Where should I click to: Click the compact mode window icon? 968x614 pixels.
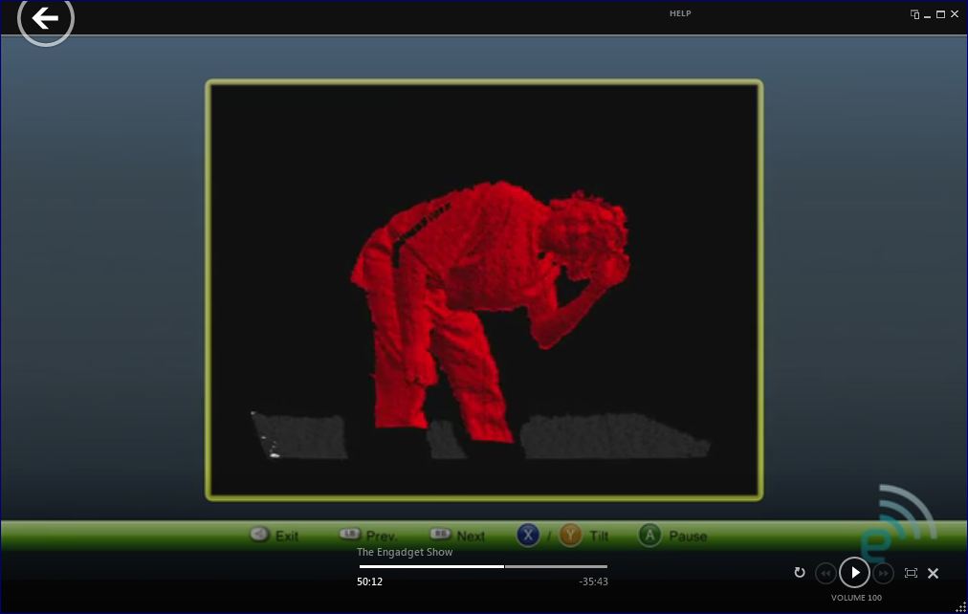915,14
